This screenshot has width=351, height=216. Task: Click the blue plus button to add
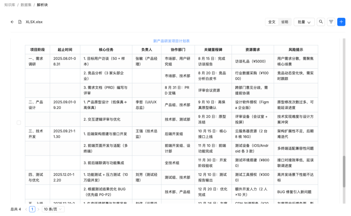pos(341,22)
